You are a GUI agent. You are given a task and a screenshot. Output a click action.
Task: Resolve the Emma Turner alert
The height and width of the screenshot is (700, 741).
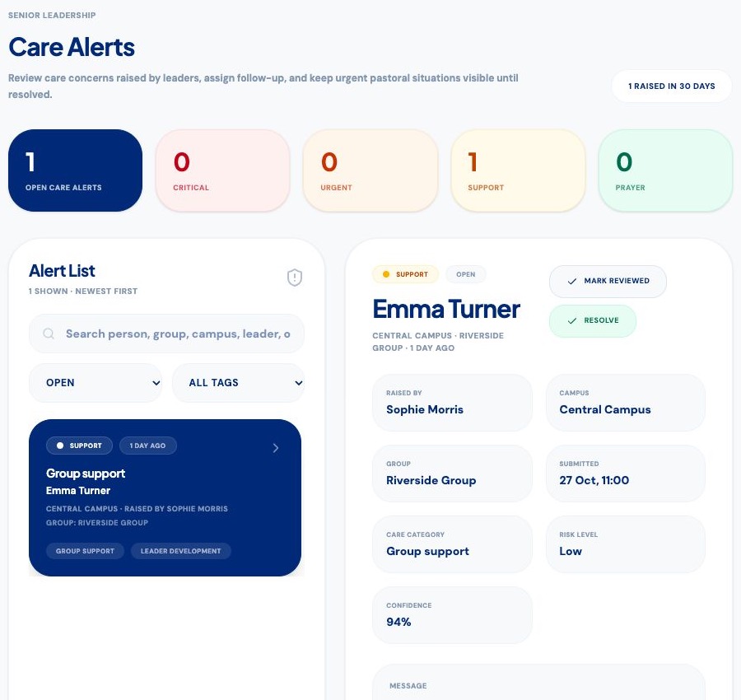[593, 320]
